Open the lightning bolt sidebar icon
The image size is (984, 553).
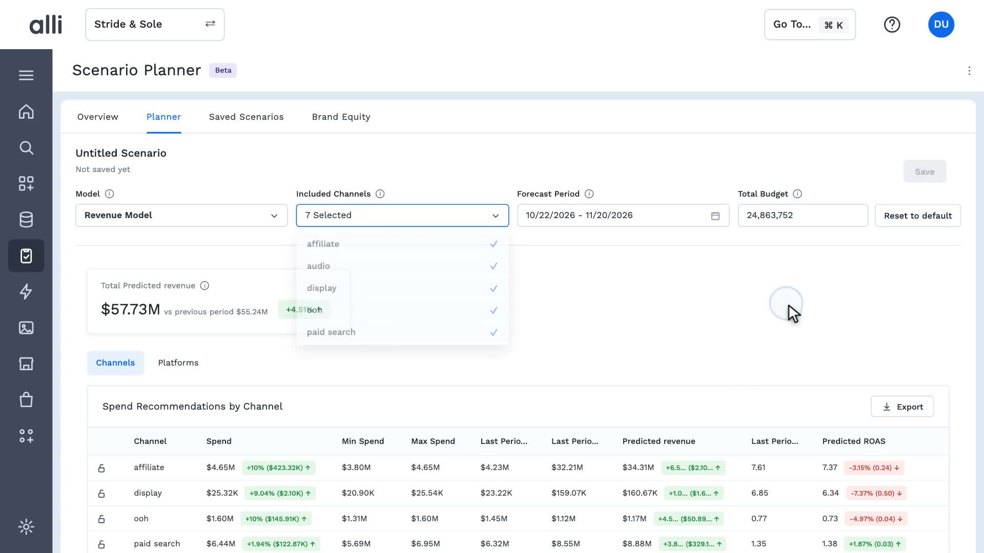coord(26,292)
